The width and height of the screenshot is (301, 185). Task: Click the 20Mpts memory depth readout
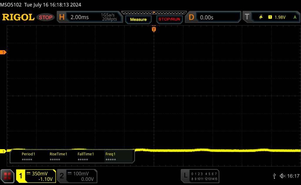pyautogui.click(x=109, y=19)
